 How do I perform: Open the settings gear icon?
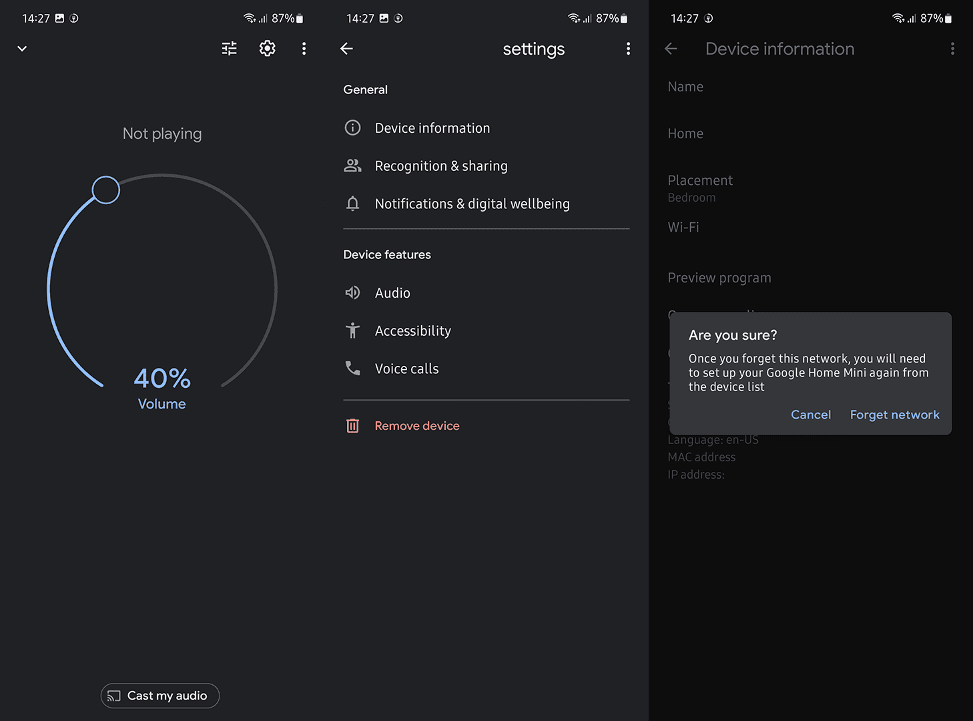(x=267, y=48)
